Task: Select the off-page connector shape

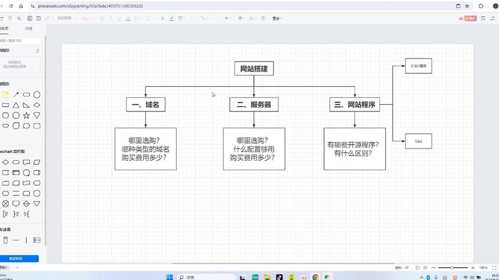Action: point(16,204)
